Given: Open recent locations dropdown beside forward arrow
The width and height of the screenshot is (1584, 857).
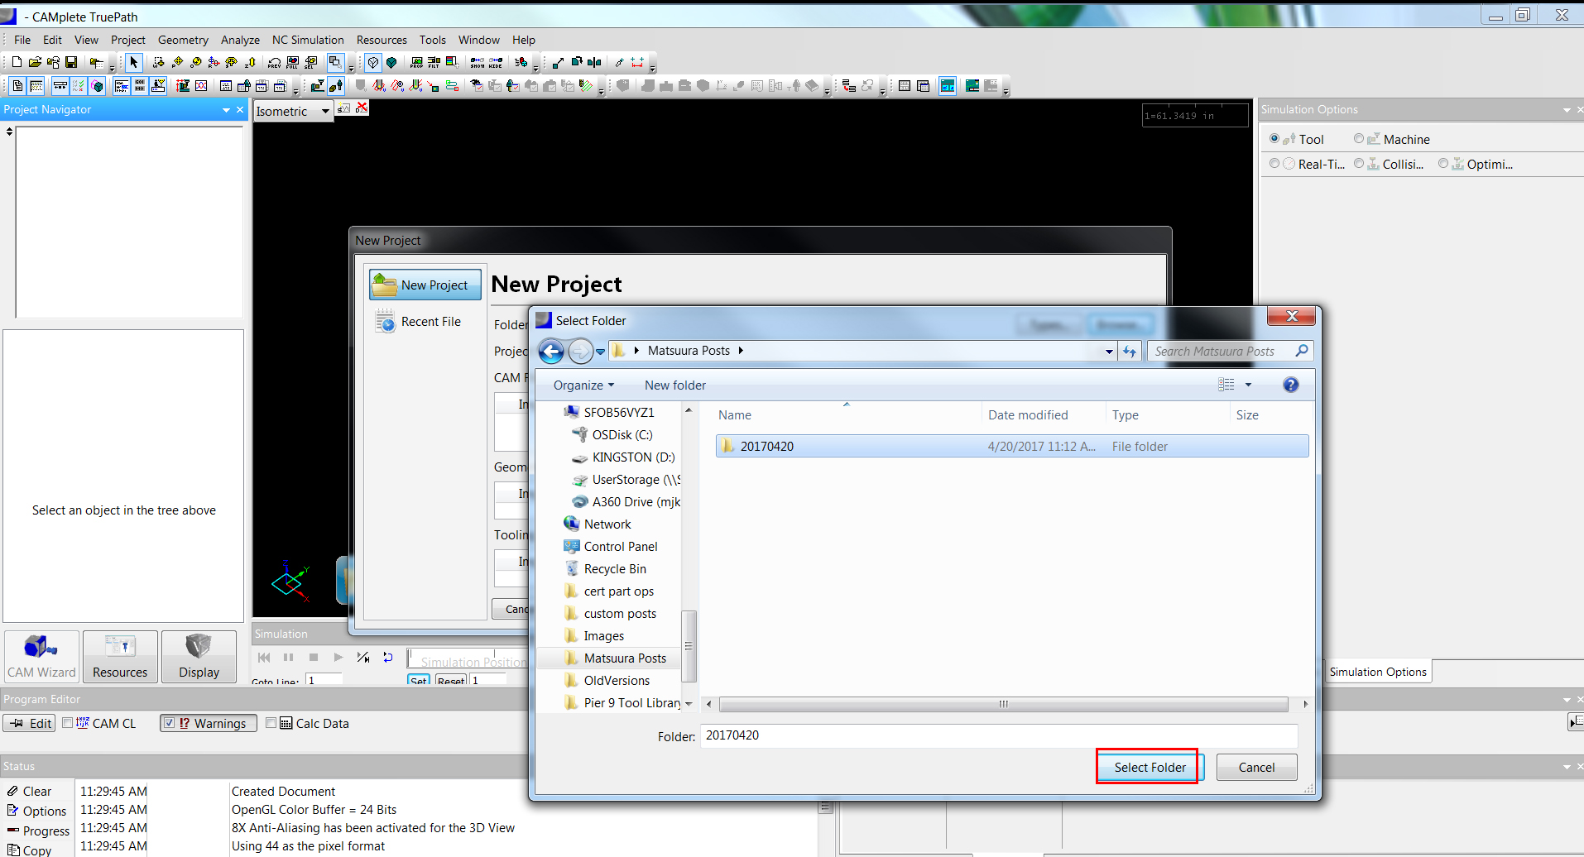Looking at the screenshot, I should [600, 352].
